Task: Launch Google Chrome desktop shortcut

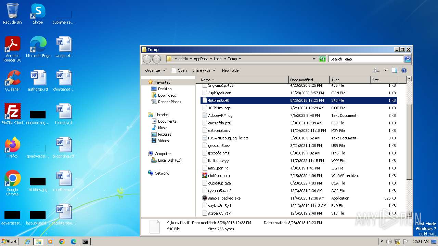Action: (12, 183)
